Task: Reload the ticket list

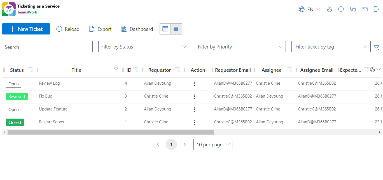Action: 68,29
